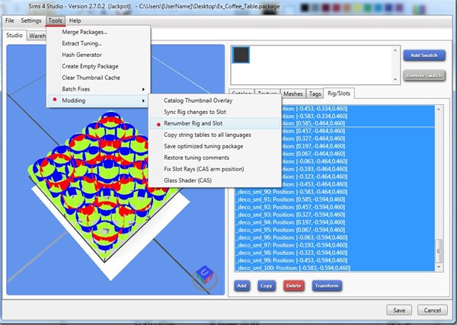The image size is (457, 325).
Task: Save the package with Save button
Action: (x=399, y=310)
